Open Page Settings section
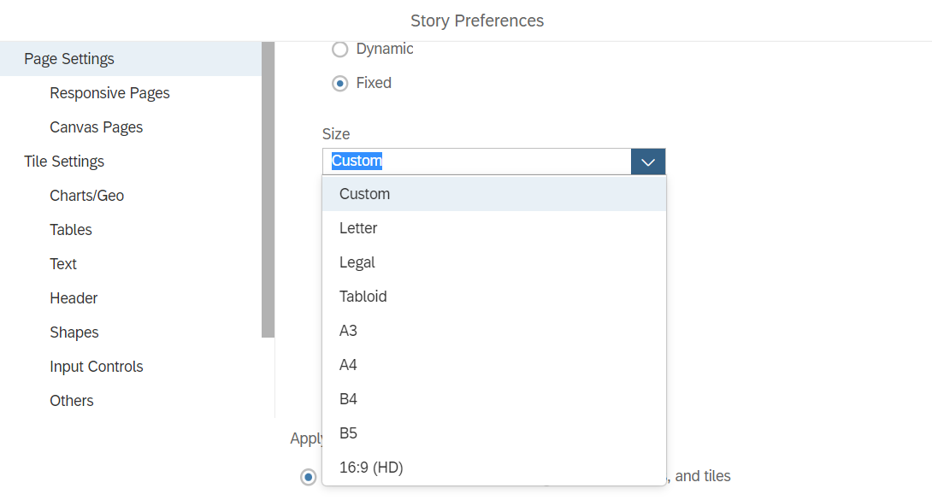 click(69, 59)
